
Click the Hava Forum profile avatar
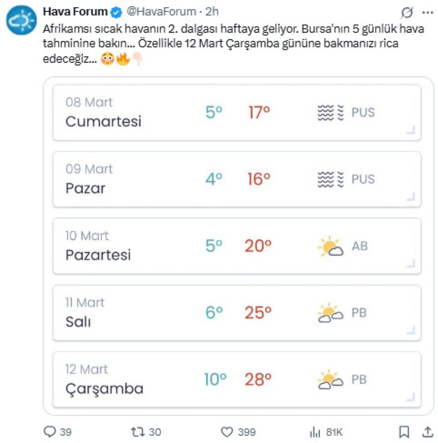point(21,20)
